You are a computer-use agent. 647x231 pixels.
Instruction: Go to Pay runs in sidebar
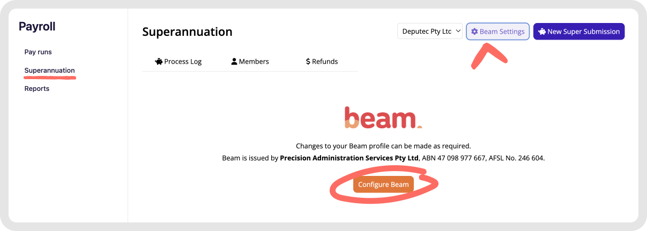coord(38,52)
